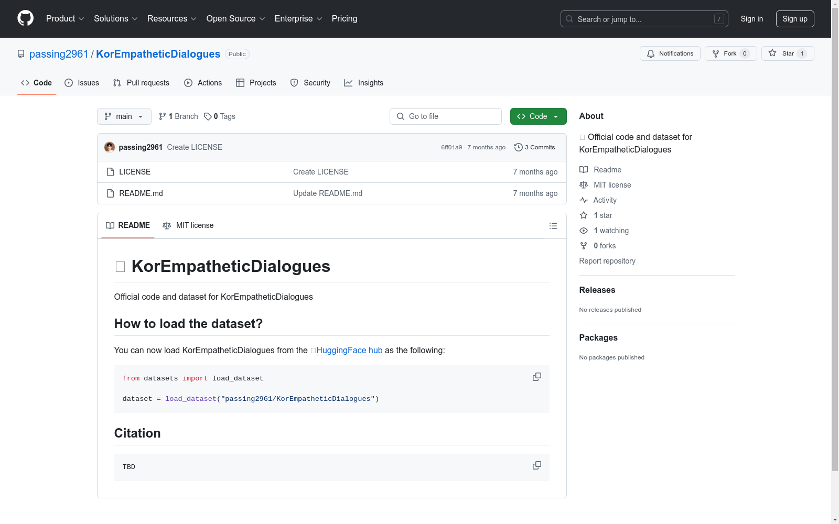Open the Enterprise dropdown

(298, 19)
